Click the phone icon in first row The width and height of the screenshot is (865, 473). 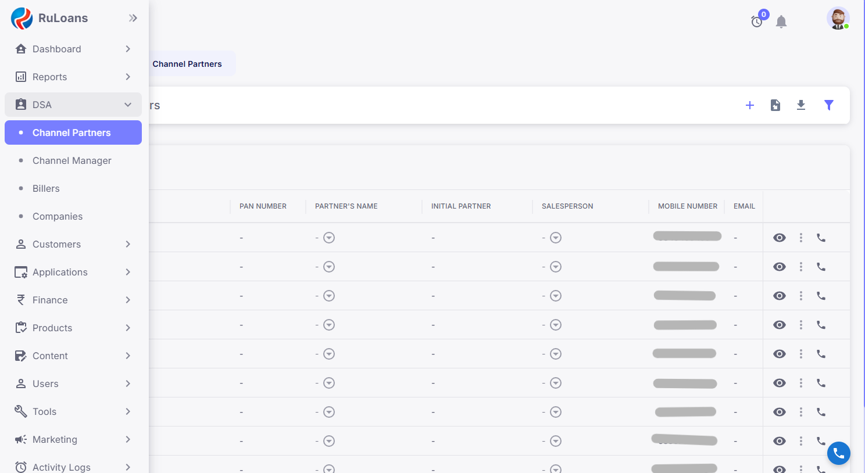pyautogui.click(x=821, y=238)
